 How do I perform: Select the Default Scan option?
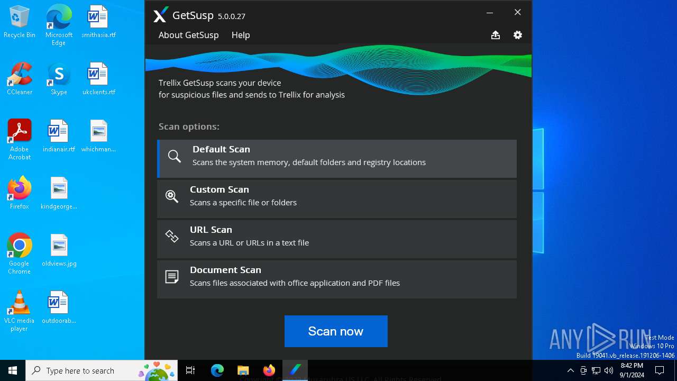(337, 158)
